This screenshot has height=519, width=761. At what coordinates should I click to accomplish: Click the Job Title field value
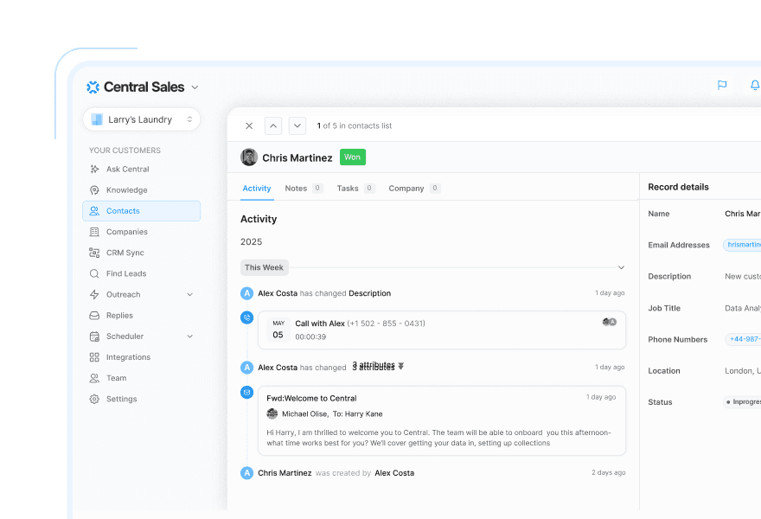pos(743,308)
